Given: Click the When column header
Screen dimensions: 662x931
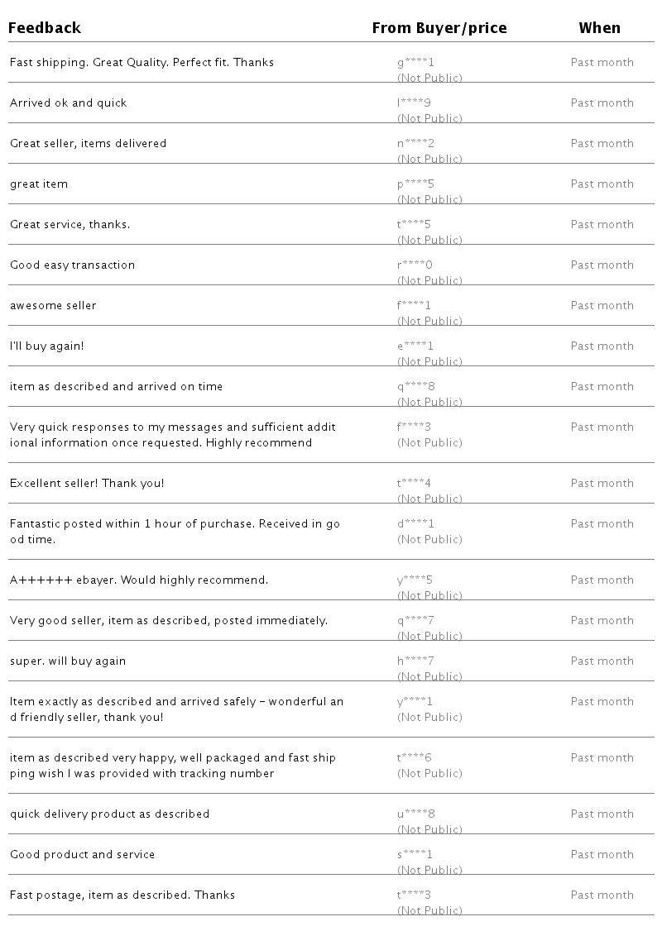Looking at the screenshot, I should click(599, 28).
